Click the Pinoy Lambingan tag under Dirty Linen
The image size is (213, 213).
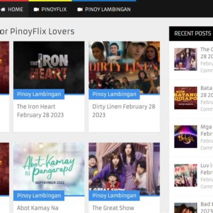114,94
